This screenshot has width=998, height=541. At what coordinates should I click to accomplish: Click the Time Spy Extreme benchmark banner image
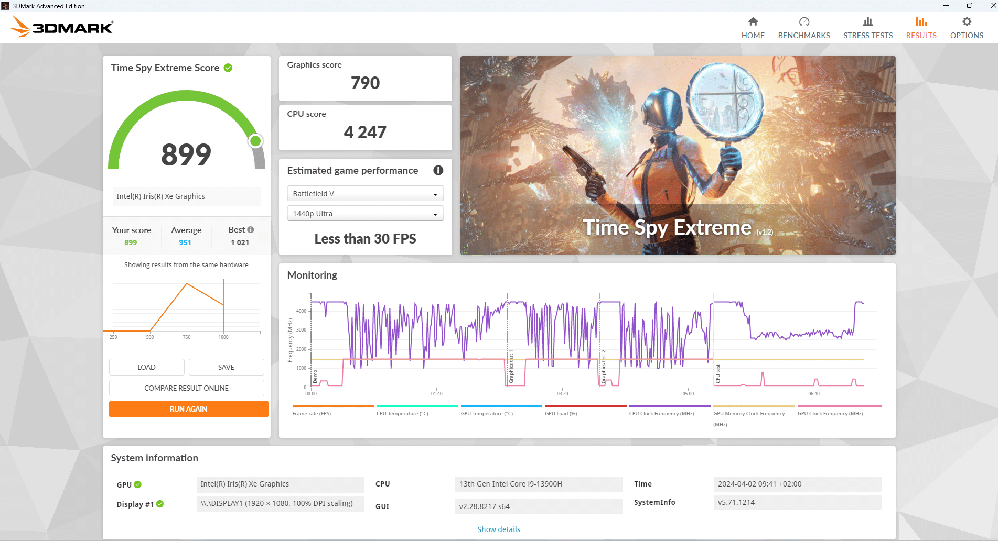click(678, 156)
